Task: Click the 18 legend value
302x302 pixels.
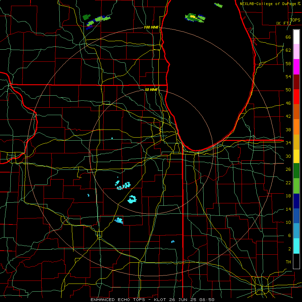Action: pyautogui.click(x=288, y=196)
